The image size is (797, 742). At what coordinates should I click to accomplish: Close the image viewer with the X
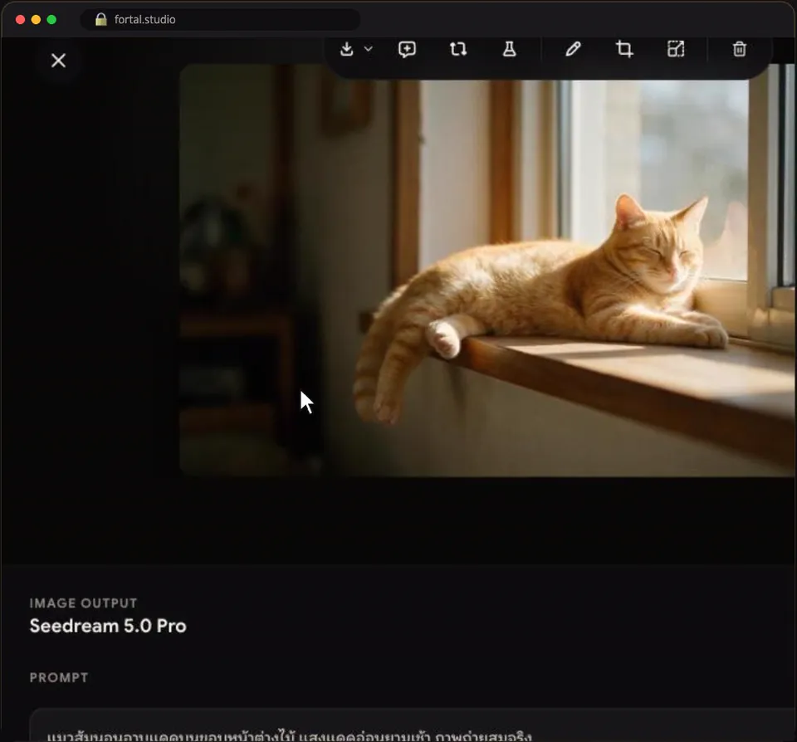[x=58, y=61]
